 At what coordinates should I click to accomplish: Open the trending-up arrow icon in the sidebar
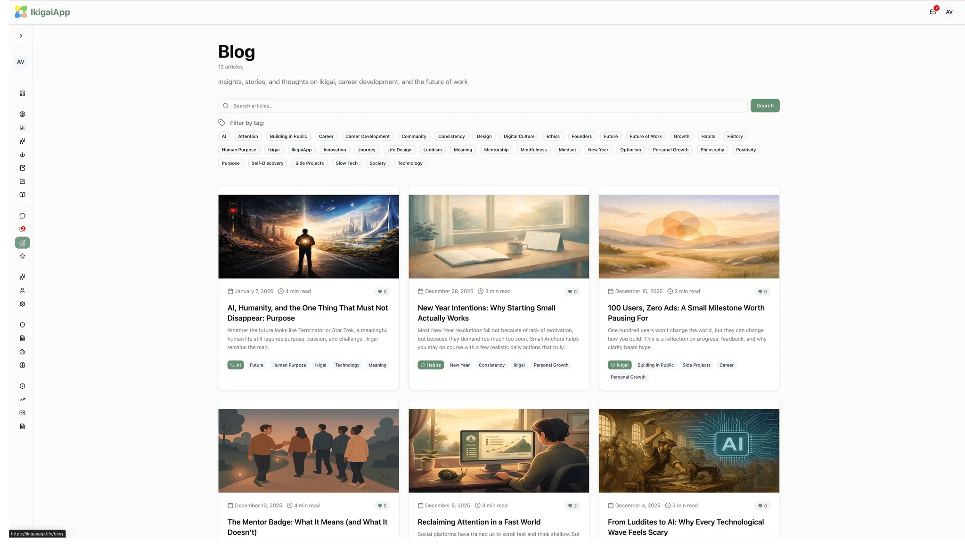click(x=22, y=400)
